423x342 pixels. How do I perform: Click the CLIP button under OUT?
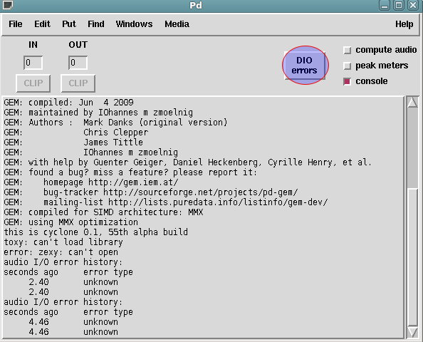coord(78,83)
